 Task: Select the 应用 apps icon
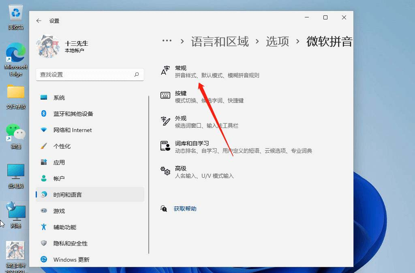[44, 162]
